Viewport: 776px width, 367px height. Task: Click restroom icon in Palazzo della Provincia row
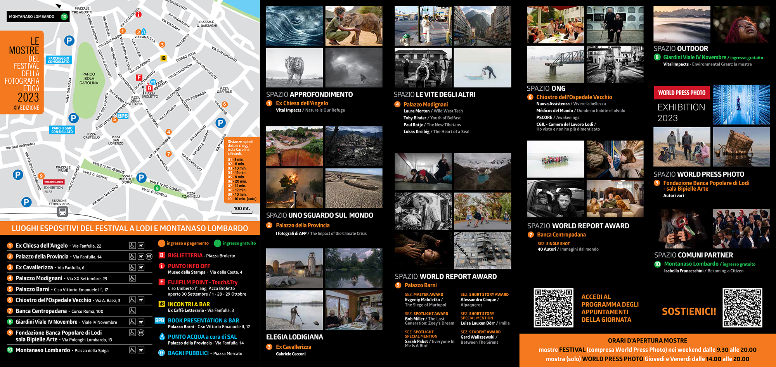coord(149,257)
